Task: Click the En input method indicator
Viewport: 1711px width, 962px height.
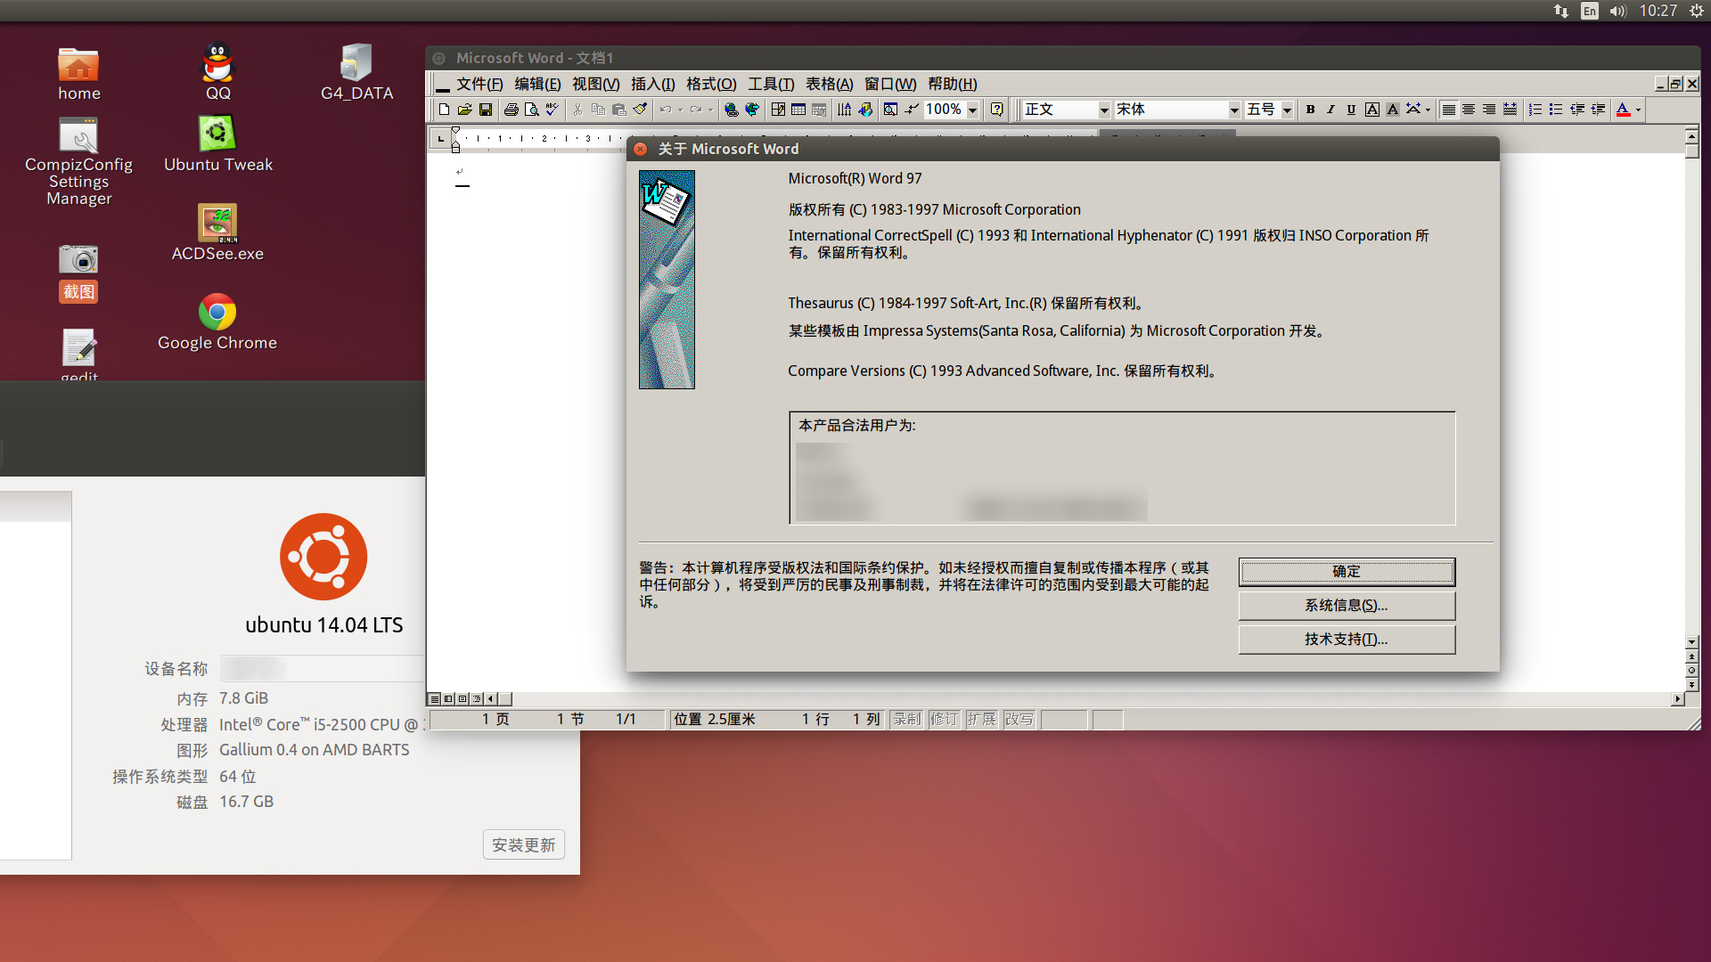Action: 1590,11
